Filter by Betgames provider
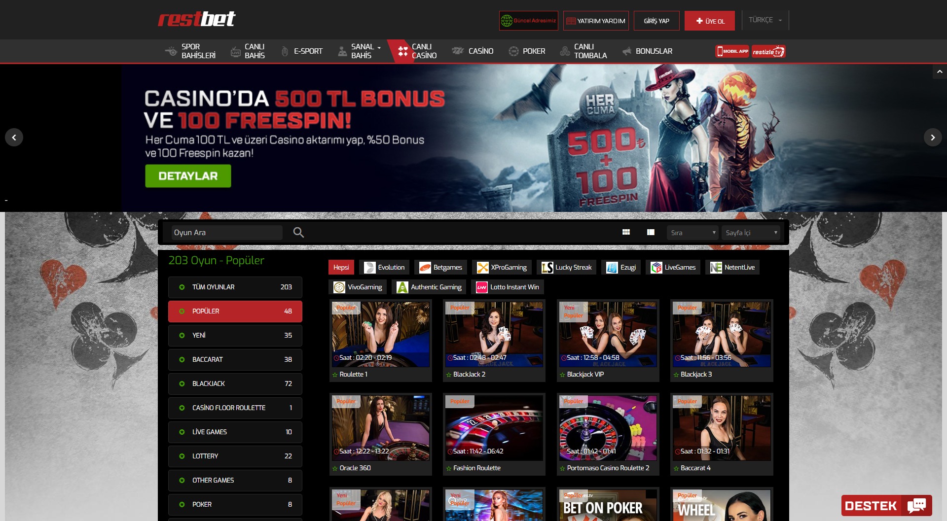This screenshot has width=947, height=521. click(x=440, y=268)
